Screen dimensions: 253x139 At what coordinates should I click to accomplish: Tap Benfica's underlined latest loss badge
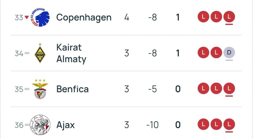(x=229, y=89)
